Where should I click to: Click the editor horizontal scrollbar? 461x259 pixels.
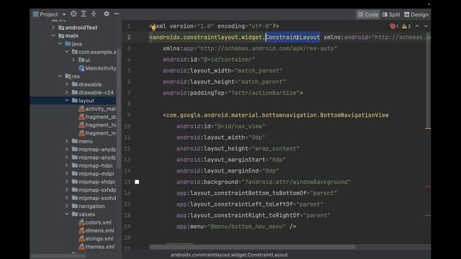[x=252, y=247]
